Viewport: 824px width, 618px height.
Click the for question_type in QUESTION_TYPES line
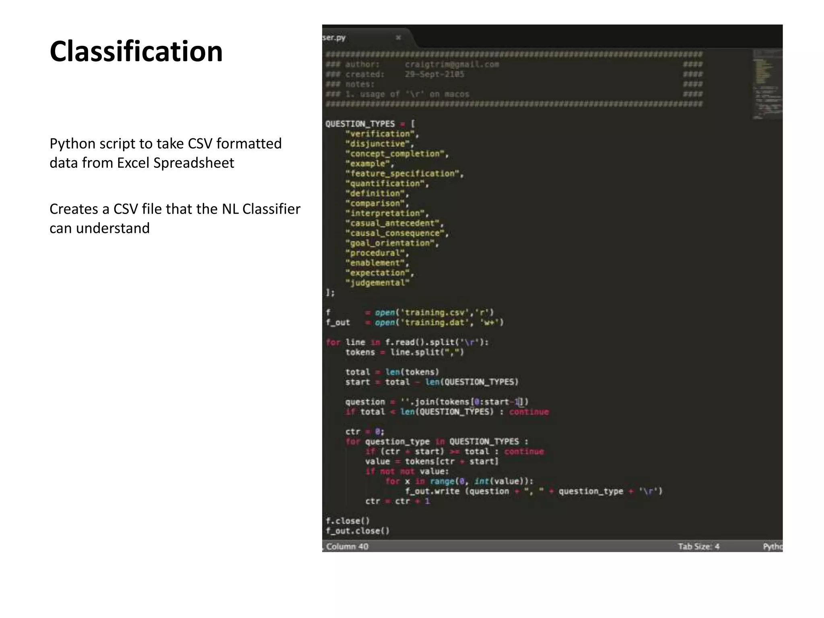[x=437, y=442]
